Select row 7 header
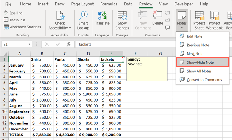The image size is (232, 140). pos(4,94)
